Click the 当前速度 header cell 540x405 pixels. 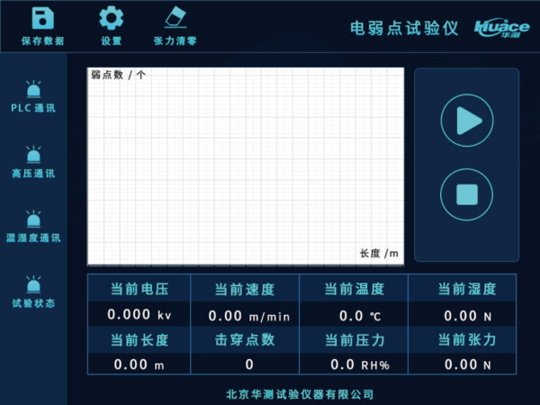[245, 289]
